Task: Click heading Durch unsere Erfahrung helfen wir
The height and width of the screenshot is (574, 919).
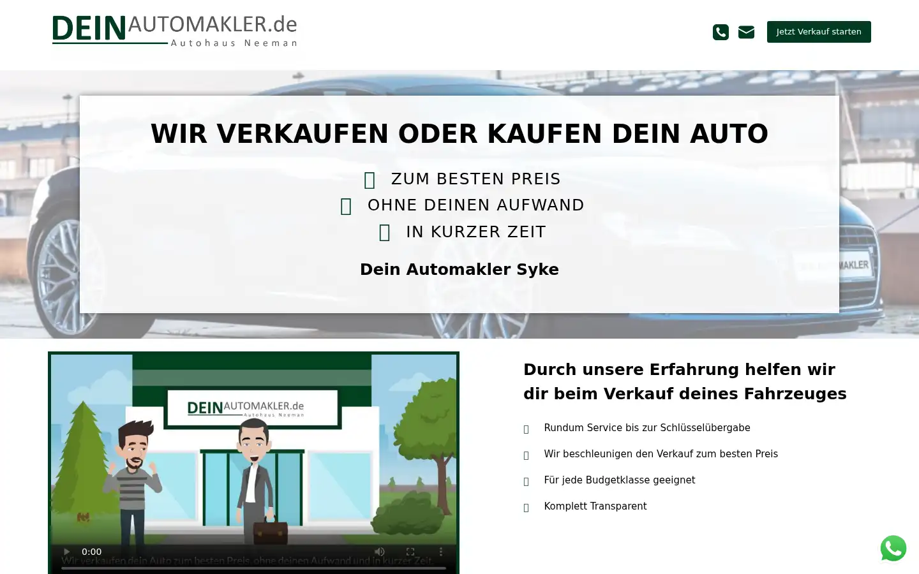Action: click(x=685, y=381)
